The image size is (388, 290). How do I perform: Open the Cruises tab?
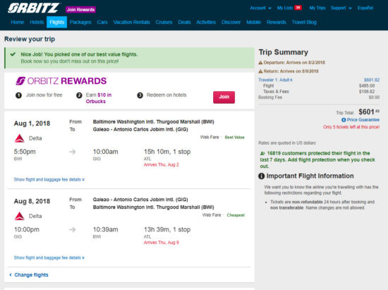coord(164,22)
